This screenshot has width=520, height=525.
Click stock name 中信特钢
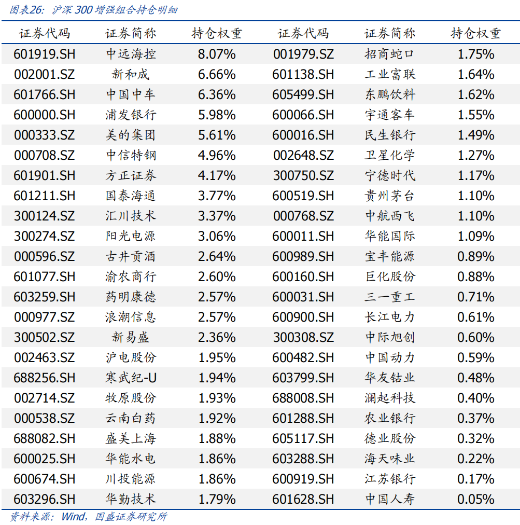coord(131,155)
